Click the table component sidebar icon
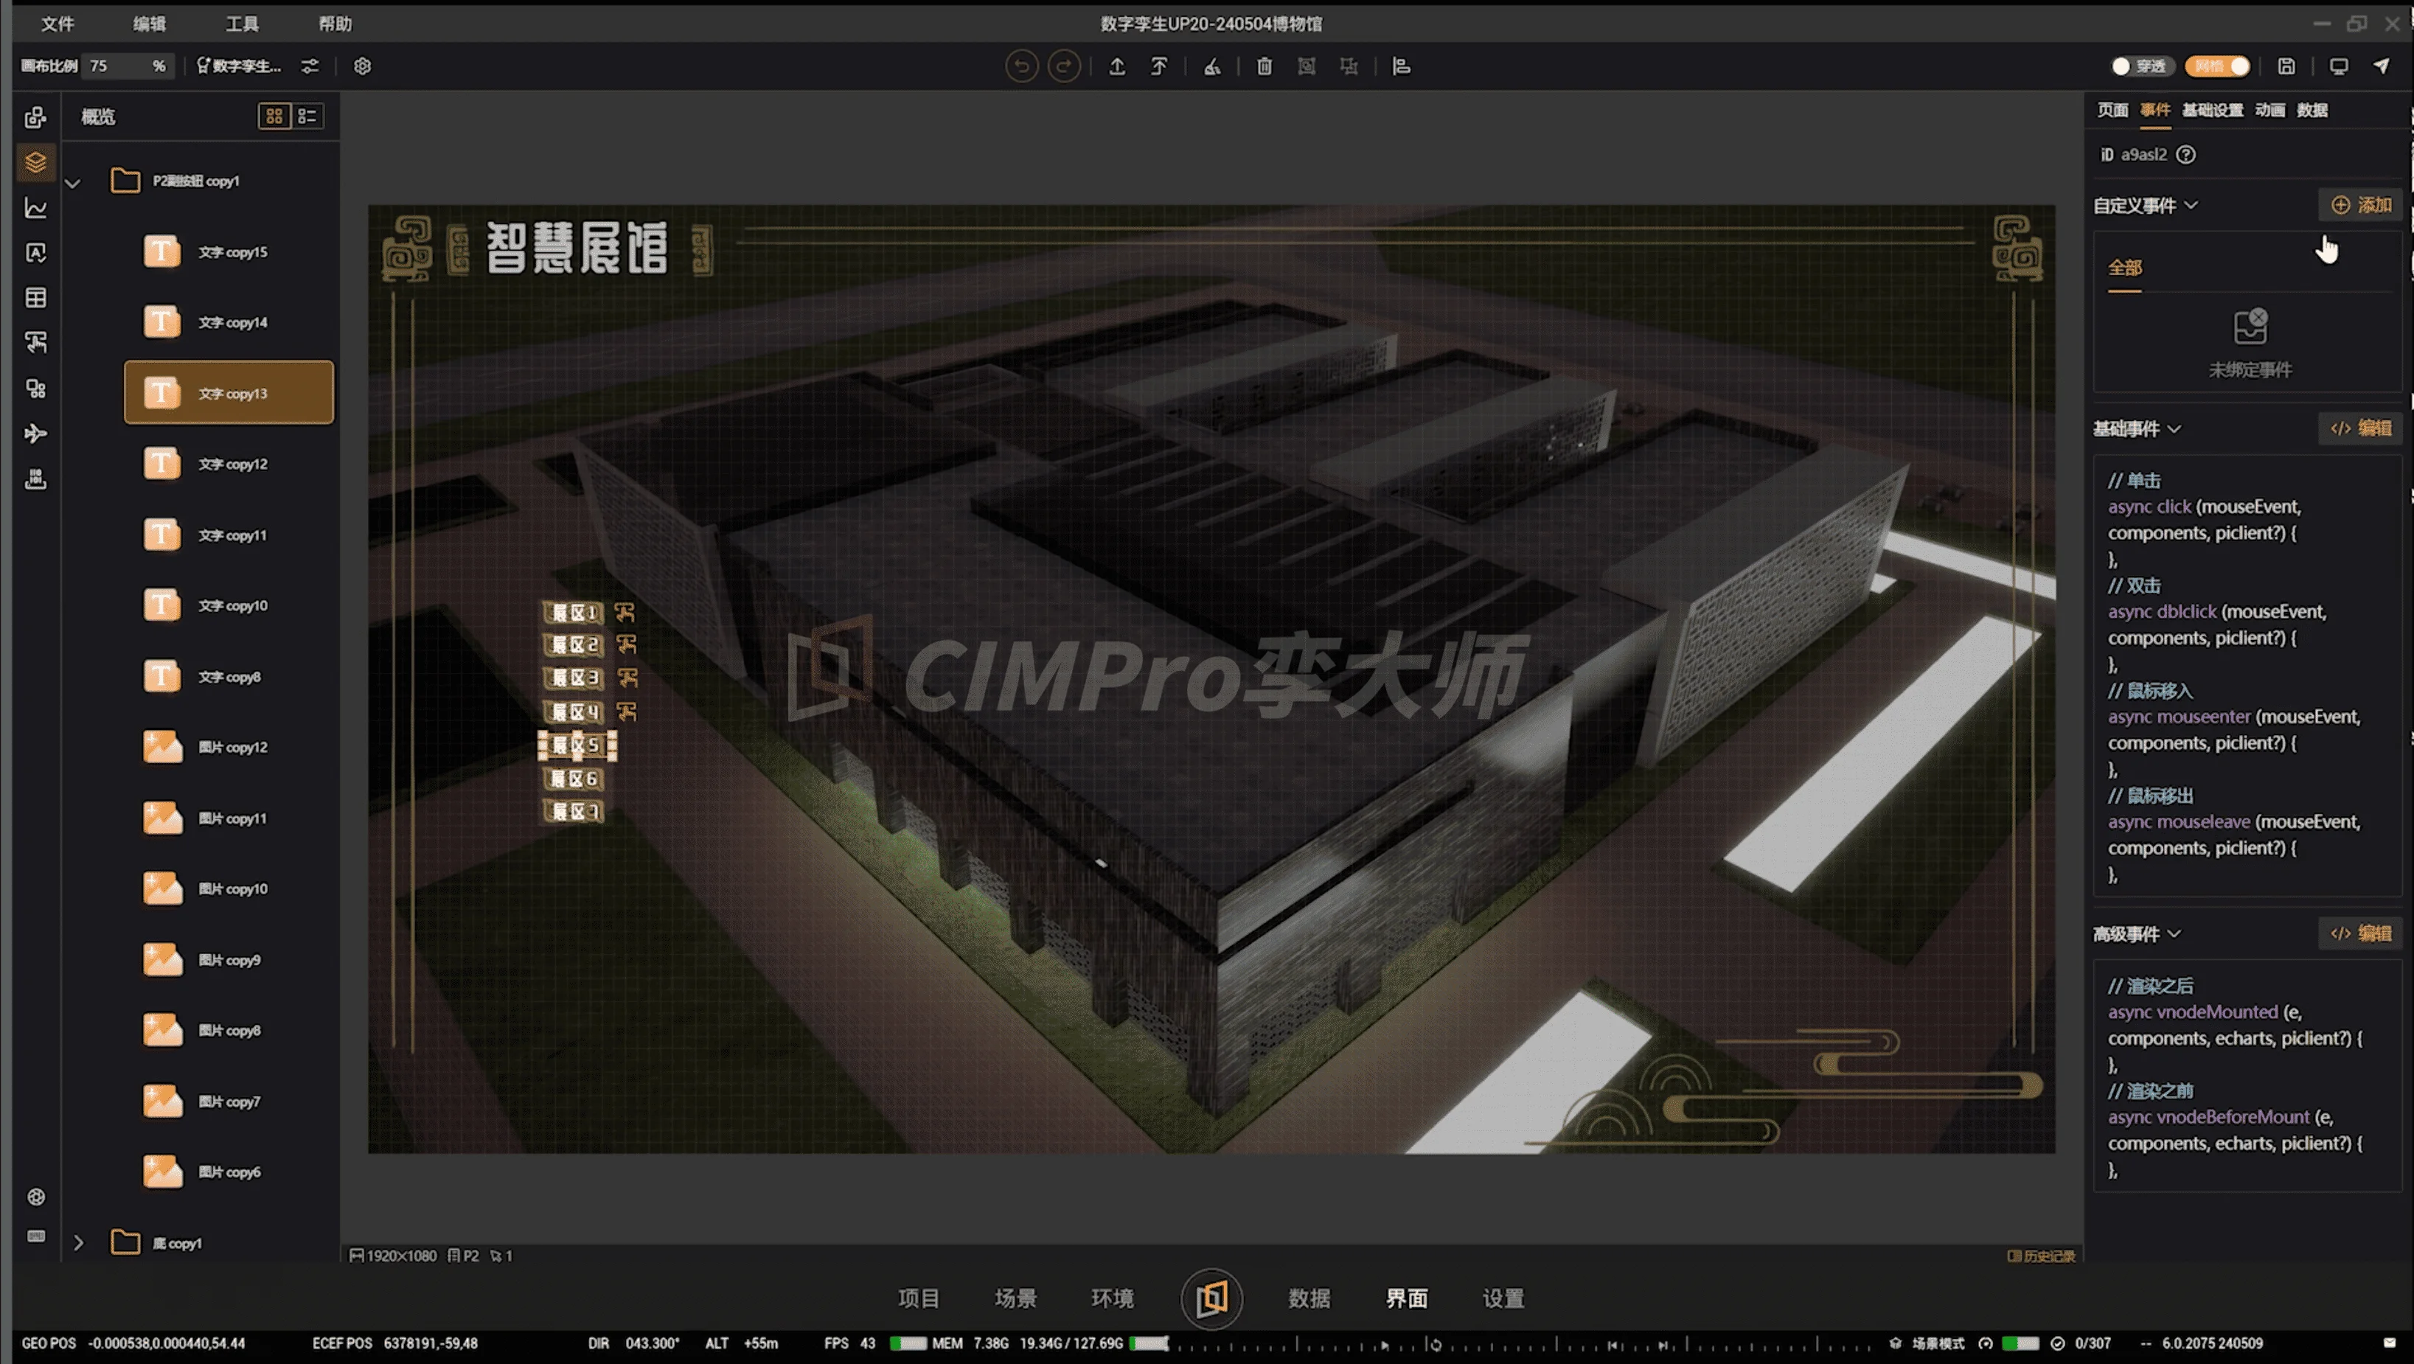2414x1364 pixels. [35, 298]
